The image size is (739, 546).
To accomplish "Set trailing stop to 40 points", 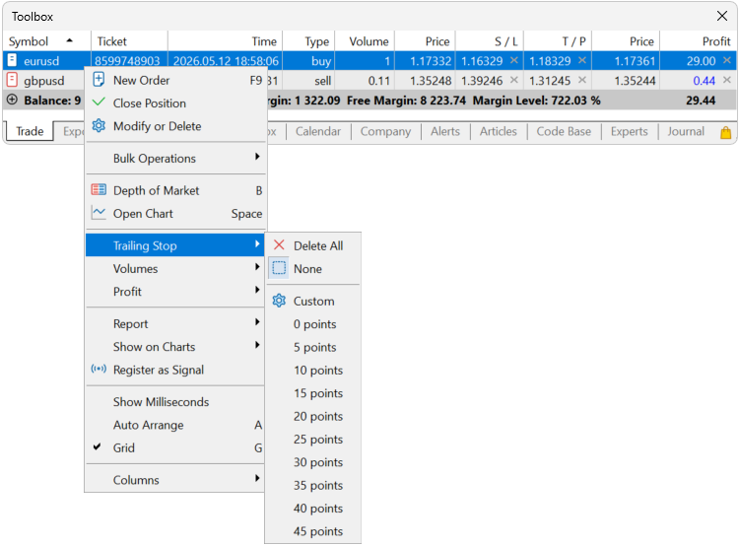I will 313,509.
